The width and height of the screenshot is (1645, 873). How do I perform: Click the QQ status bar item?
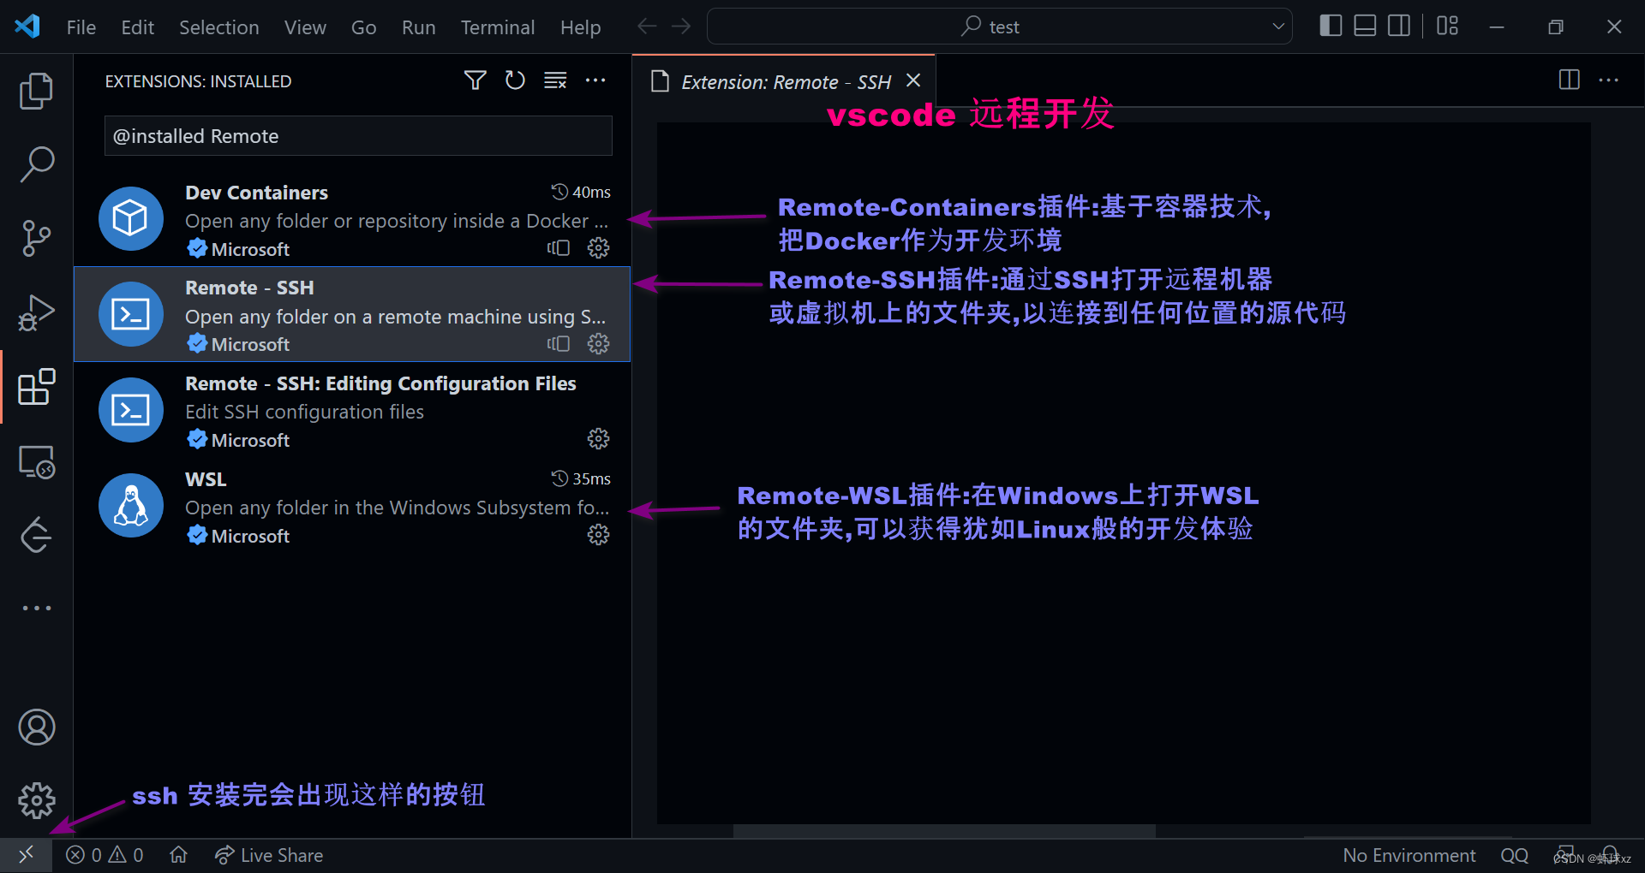tap(1514, 855)
